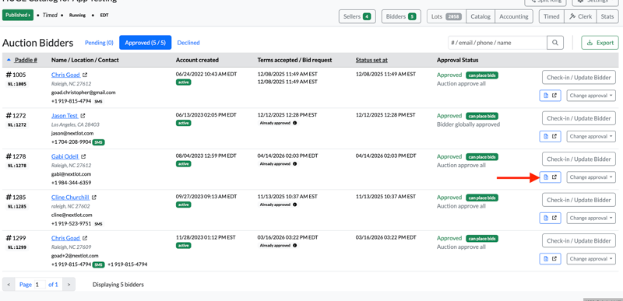
Task: Switch to Pending (0) tab
Action: tap(99, 43)
